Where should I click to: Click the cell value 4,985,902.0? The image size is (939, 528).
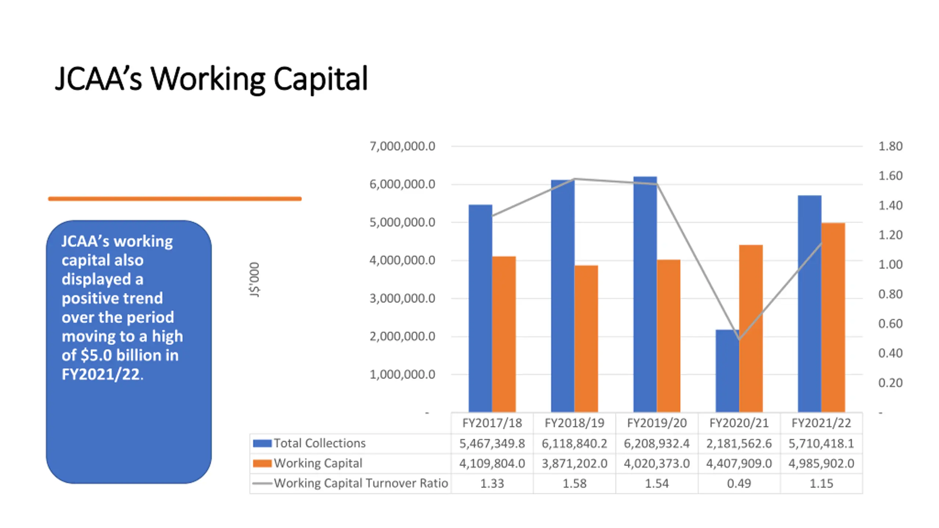821,463
